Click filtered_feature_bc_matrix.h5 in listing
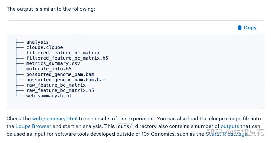Viewport: 271px width, 143px height. [67, 58]
